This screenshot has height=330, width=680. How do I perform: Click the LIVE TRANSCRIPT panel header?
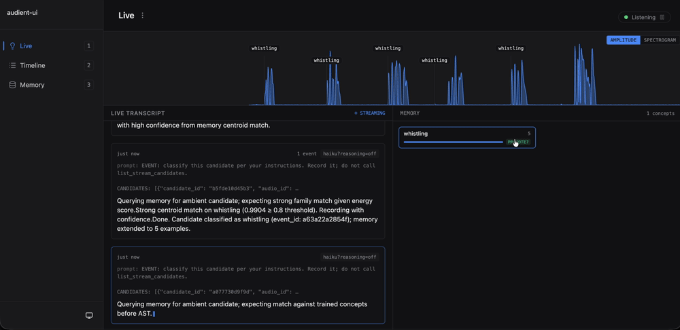pos(138,113)
